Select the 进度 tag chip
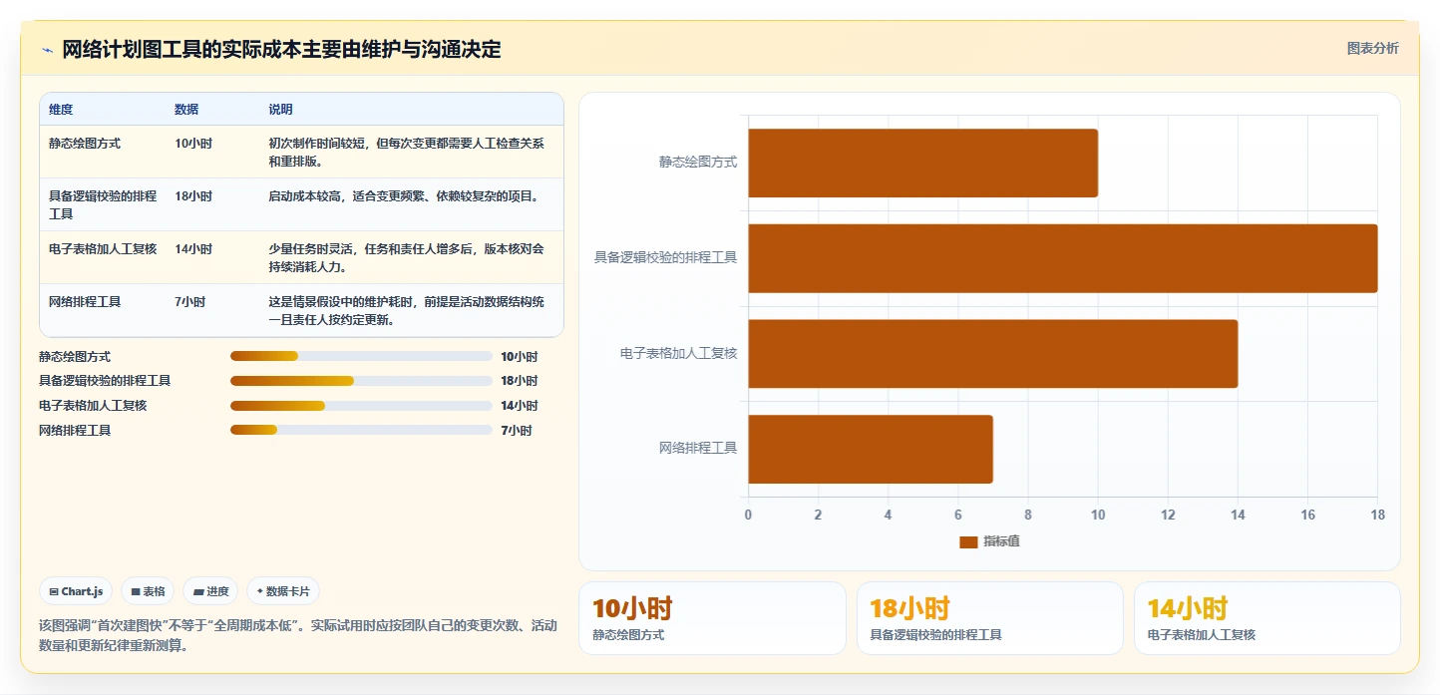Image resolution: width=1440 pixels, height=695 pixels. 210,591
